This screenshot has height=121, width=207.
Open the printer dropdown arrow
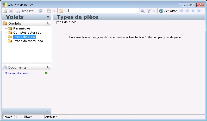click(x=54, y=11)
